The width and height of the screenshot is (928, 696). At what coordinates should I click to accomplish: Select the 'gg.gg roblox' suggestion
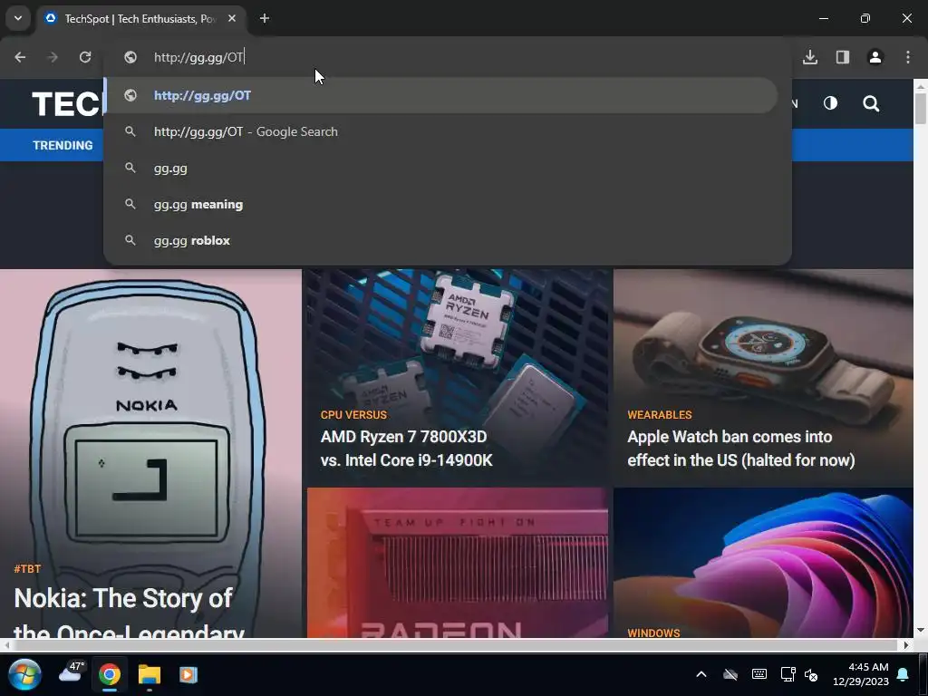[x=440, y=240]
